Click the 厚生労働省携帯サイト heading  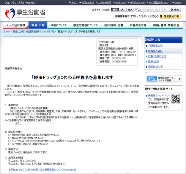159,89
